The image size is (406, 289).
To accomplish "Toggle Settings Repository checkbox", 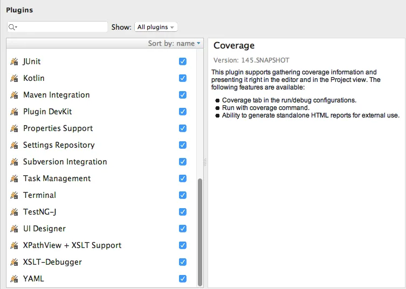I will 183,145.
